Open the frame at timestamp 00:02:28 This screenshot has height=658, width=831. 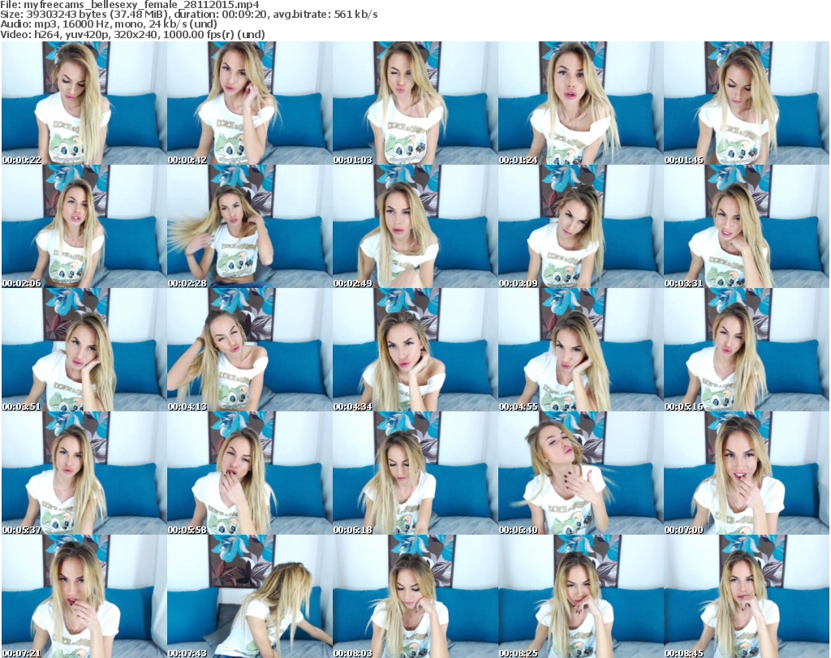point(250,226)
